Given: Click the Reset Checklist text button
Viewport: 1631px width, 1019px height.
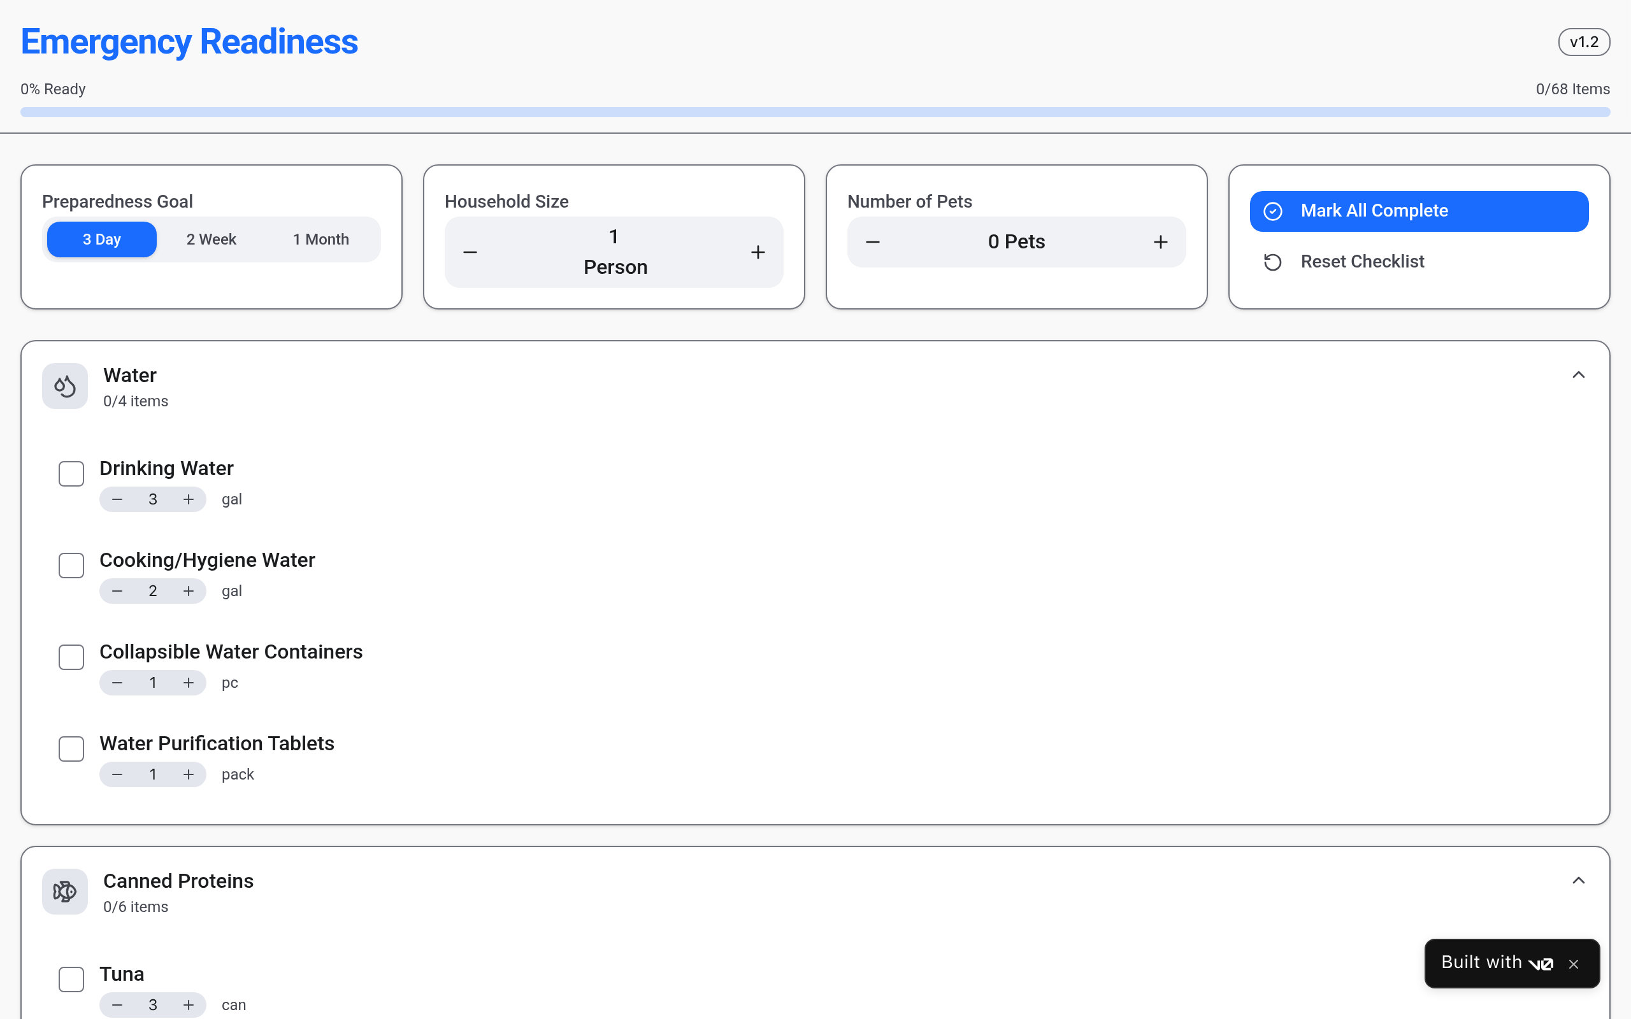Looking at the screenshot, I should [x=1362, y=262].
